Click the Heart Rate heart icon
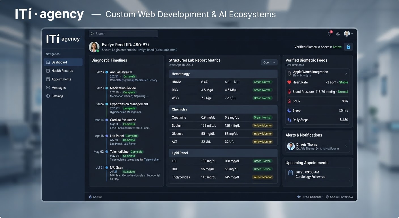The width and height of the screenshot is (399, 218). click(289, 82)
